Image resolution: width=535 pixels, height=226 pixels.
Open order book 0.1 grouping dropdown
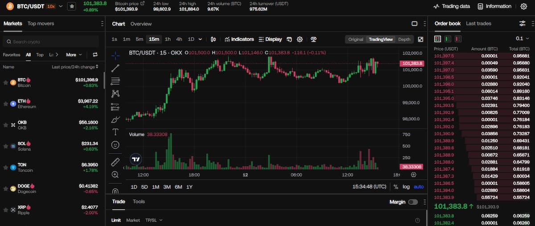coord(523,39)
